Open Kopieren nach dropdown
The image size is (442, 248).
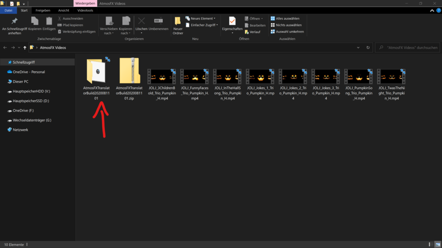point(126,25)
